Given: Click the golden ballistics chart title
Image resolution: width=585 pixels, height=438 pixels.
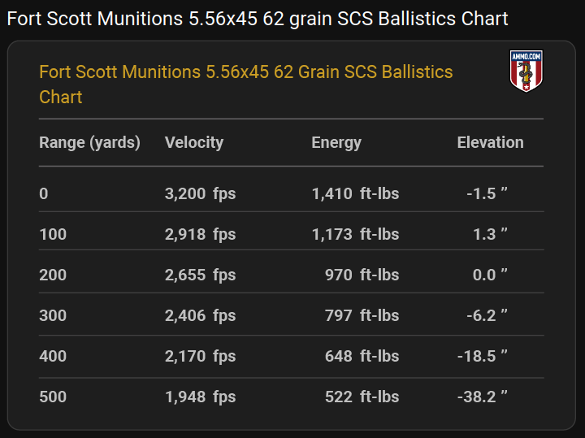Looking at the screenshot, I should click(x=246, y=85).
